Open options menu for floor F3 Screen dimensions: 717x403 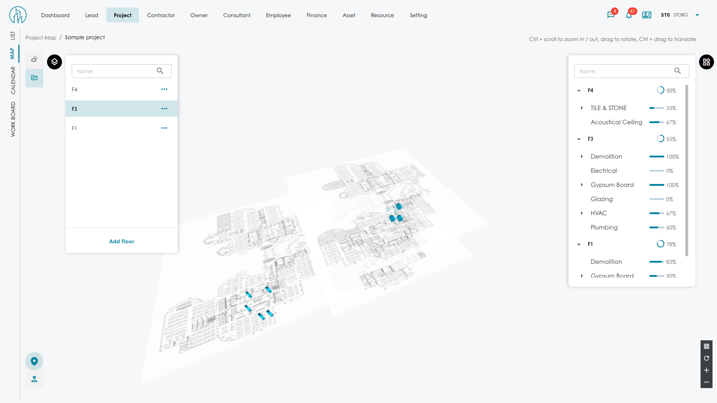pyautogui.click(x=164, y=109)
